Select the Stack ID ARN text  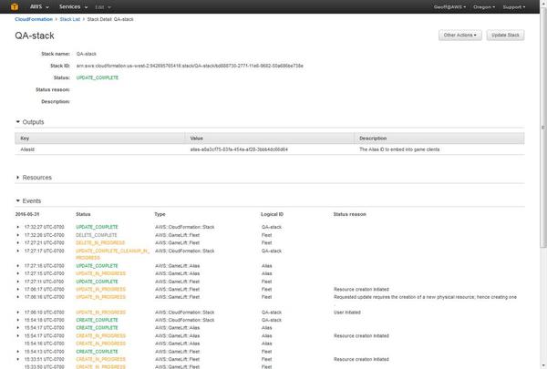pos(190,66)
